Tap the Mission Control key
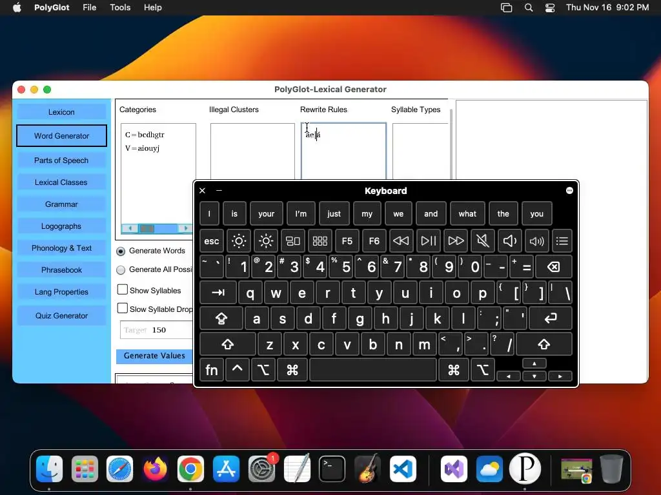Viewport: 661px width, 495px height. (293, 241)
